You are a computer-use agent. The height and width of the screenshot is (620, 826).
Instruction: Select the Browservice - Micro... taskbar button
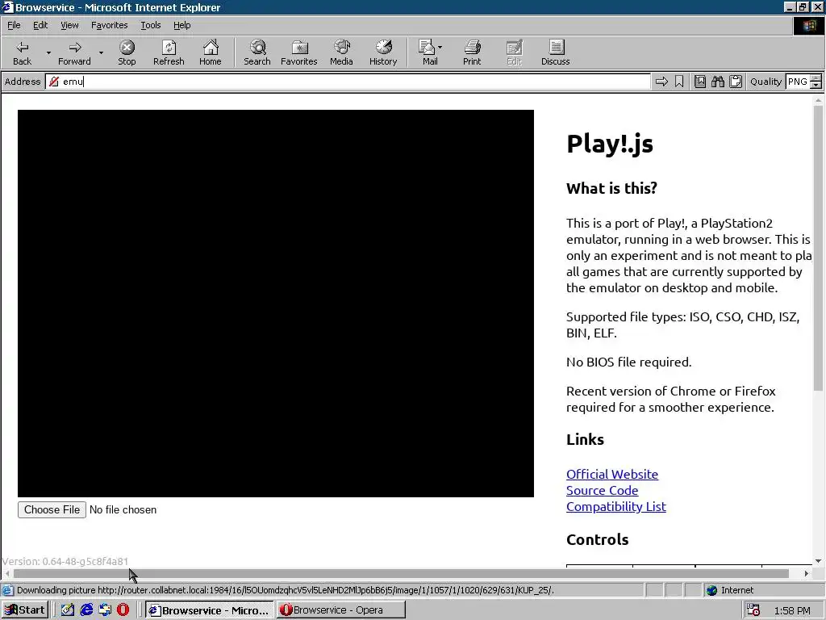click(210, 610)
